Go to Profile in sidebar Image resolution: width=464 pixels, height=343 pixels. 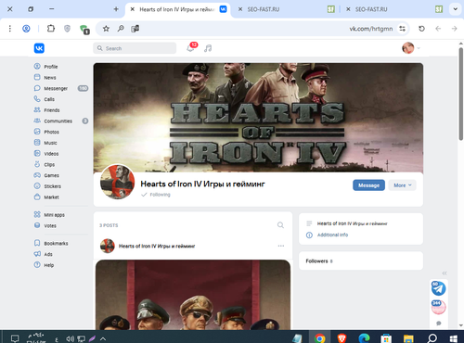50,67
